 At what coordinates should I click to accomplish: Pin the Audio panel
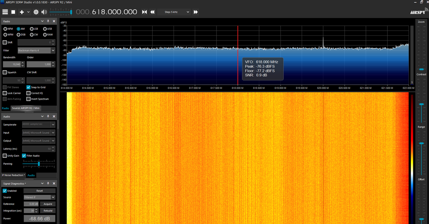48,116
